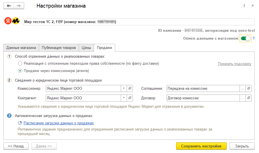Image resolution: width=259 pixels, height=153 pixels.
Task: Select the Реализация с отложенным переходом radio option
Action: [x=20, y=64]
